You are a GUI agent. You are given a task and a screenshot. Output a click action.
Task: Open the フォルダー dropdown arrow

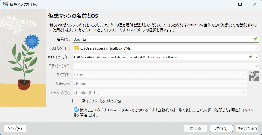click(256, 48)
